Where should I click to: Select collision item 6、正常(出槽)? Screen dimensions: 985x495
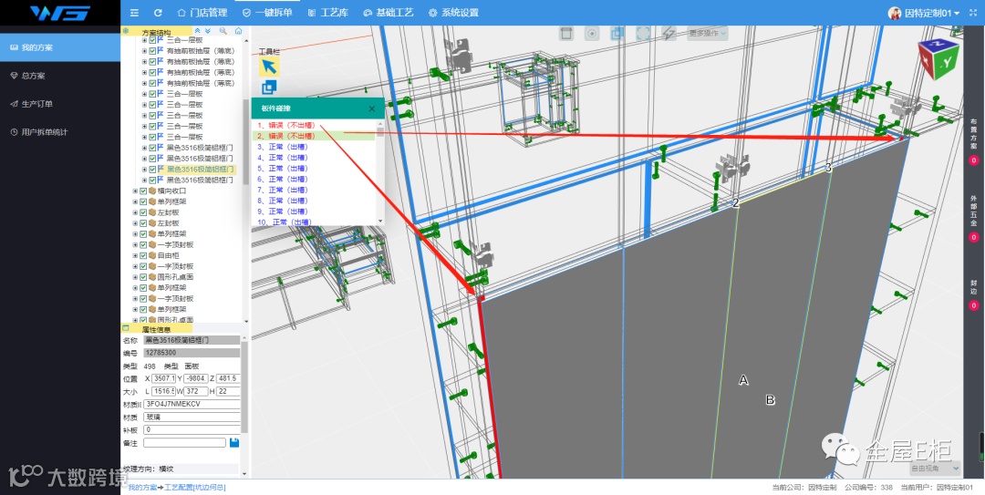[284, 179]
